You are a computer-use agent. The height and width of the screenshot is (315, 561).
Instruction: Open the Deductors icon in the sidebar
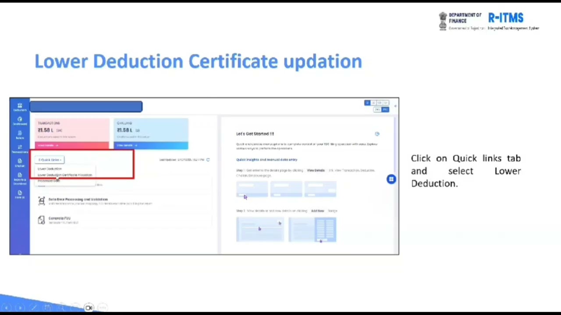point(20,107)
